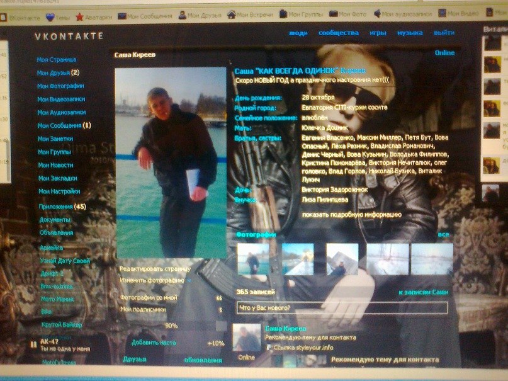Open the люди item in top menu
Viewport: 508px width, 381px height.
(298, 33)
